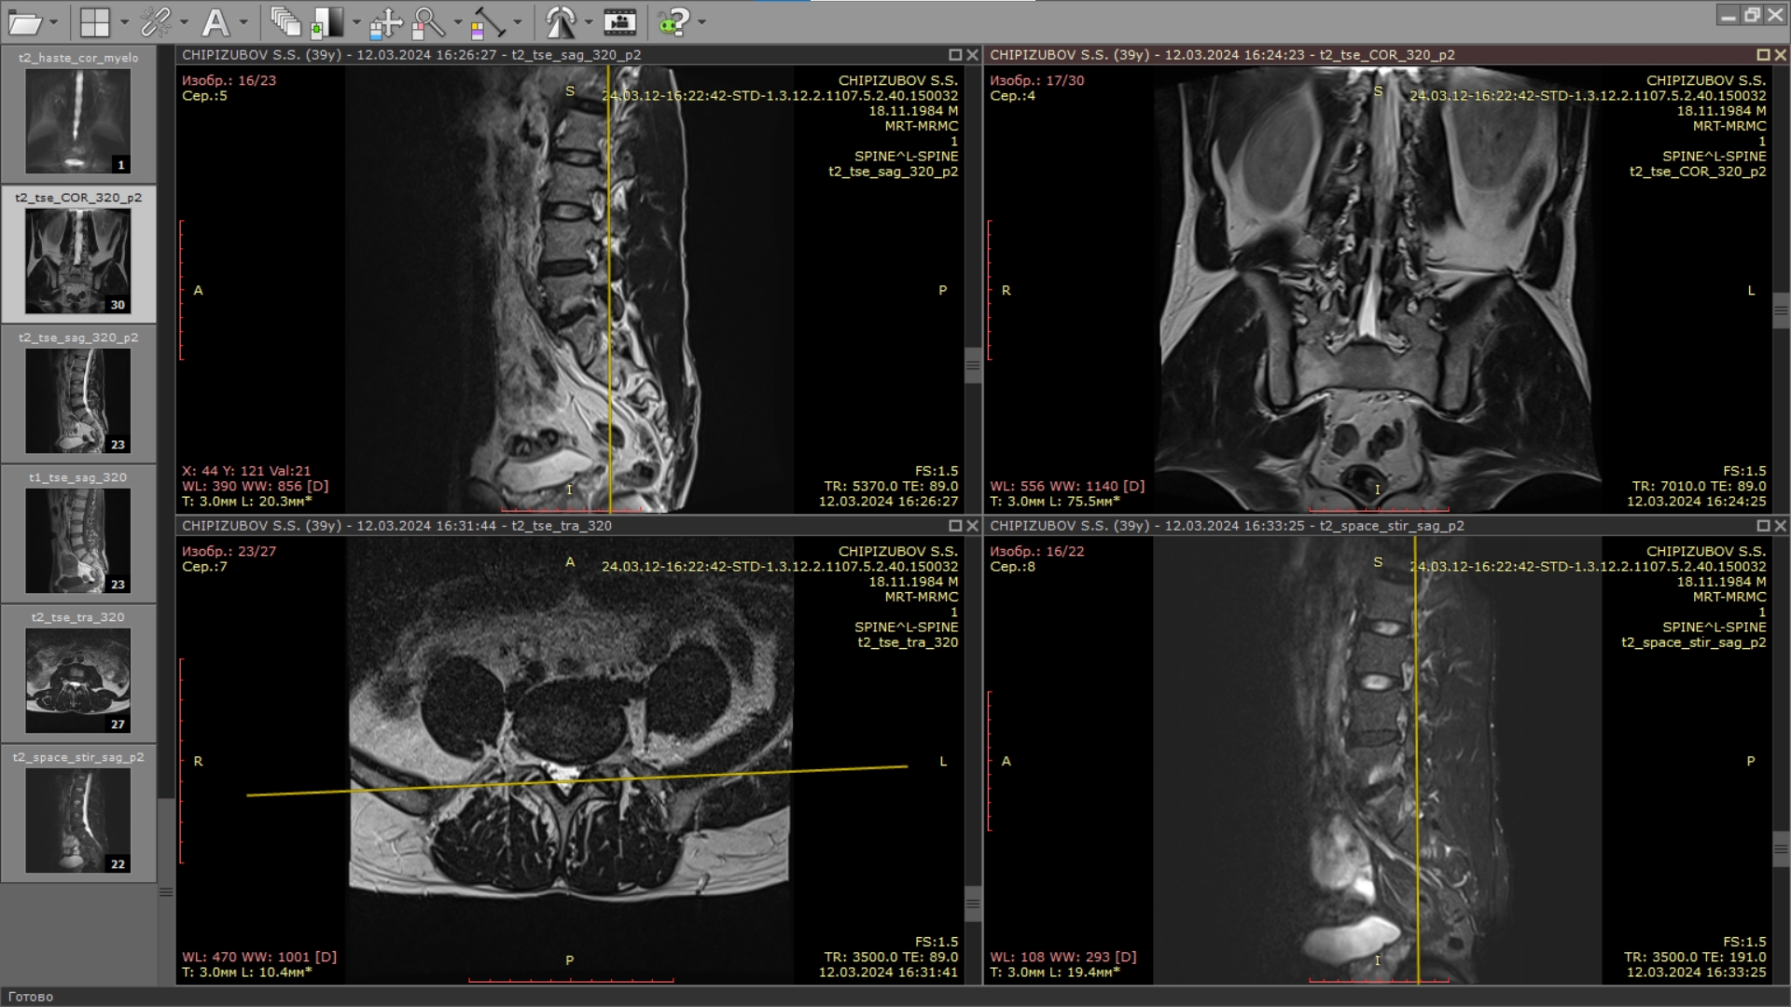The width and height of the screenshot is (1791, 1007).
Task: Expand the screen layout dropdown arrow
Action: point(125,22)
